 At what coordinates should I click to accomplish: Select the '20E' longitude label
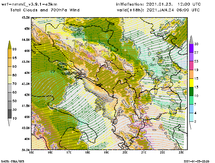tap(125, 153)
